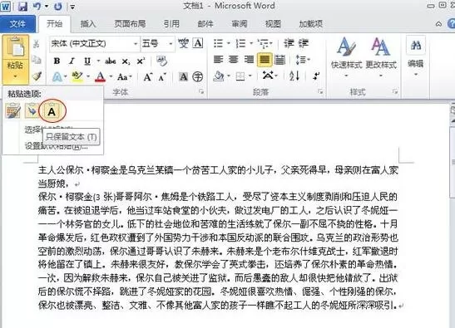
Task: Apply the yellow text highlight color
Action: (x=77, y=76)
